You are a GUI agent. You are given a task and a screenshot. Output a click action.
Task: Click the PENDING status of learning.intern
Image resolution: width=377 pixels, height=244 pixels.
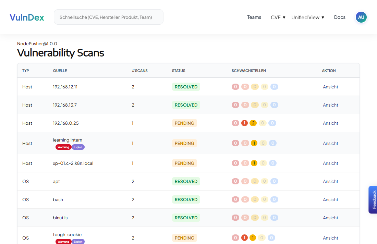[184, 143]
